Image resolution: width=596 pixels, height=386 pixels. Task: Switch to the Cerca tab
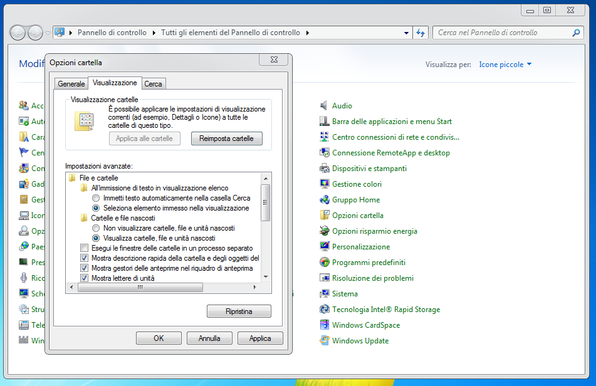[x=153, y=83]
